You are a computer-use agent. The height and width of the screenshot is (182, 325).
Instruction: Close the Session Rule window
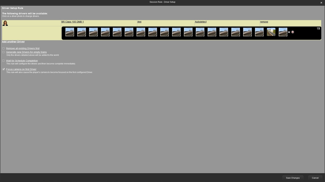321,3
